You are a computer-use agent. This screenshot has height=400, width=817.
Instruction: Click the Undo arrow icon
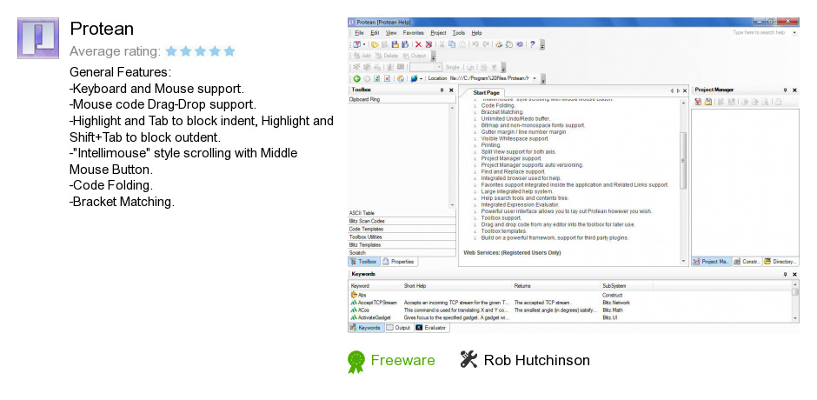tap(475, 44)
